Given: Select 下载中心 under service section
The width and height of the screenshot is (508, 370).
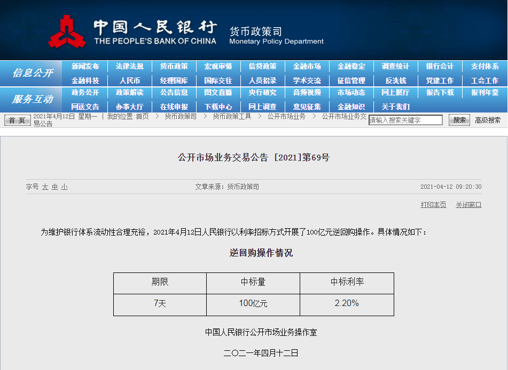Looking at the screenshot, I should [x=218, y=107].
